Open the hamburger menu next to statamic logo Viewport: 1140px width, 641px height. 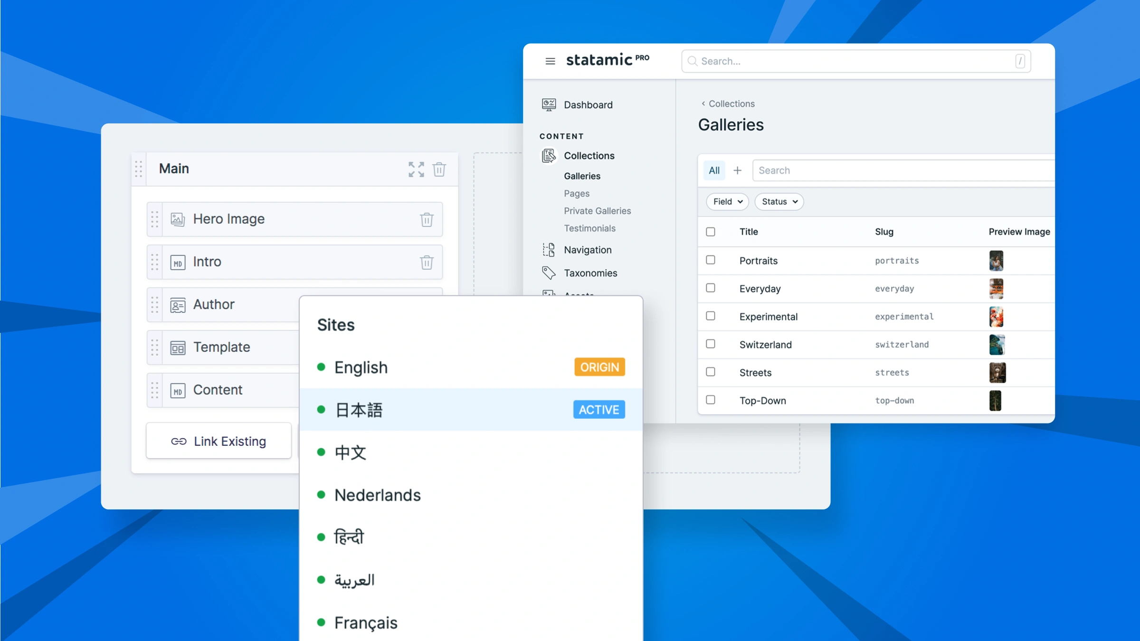tap(550, 61)
